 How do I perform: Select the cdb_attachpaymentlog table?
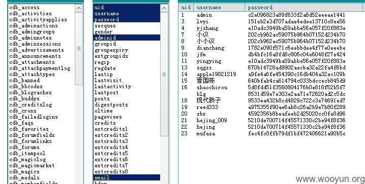[40, 68]
